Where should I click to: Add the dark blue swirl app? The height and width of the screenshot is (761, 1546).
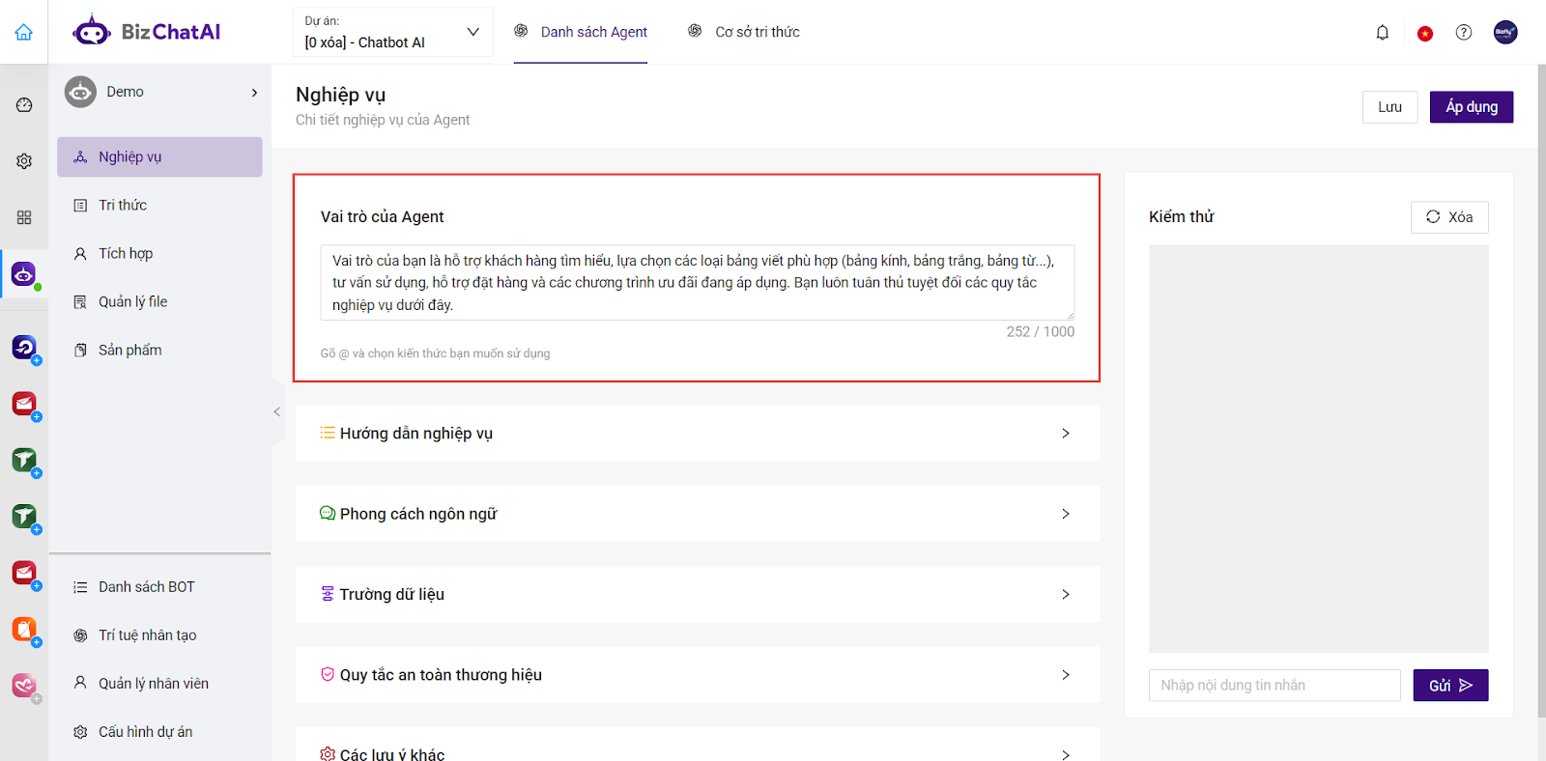pyautogui.click(x=24, y=347)
